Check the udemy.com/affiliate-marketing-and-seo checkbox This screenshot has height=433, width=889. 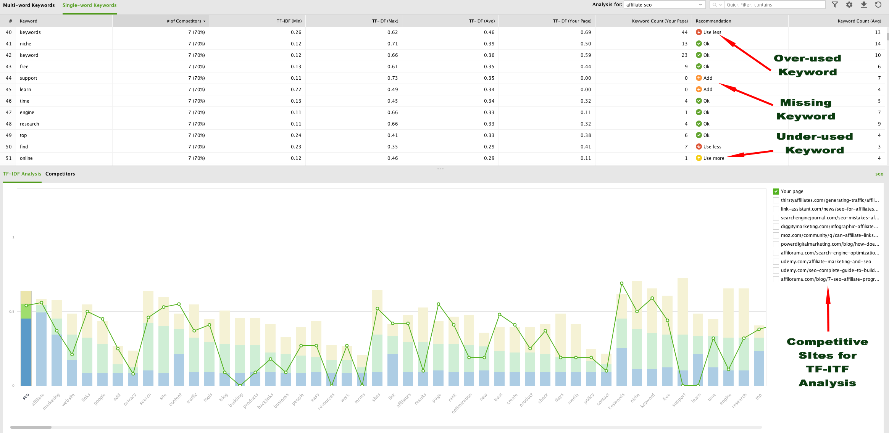(776, 262)
